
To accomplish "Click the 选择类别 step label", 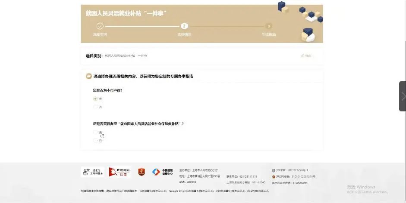I will click(100, 34).
